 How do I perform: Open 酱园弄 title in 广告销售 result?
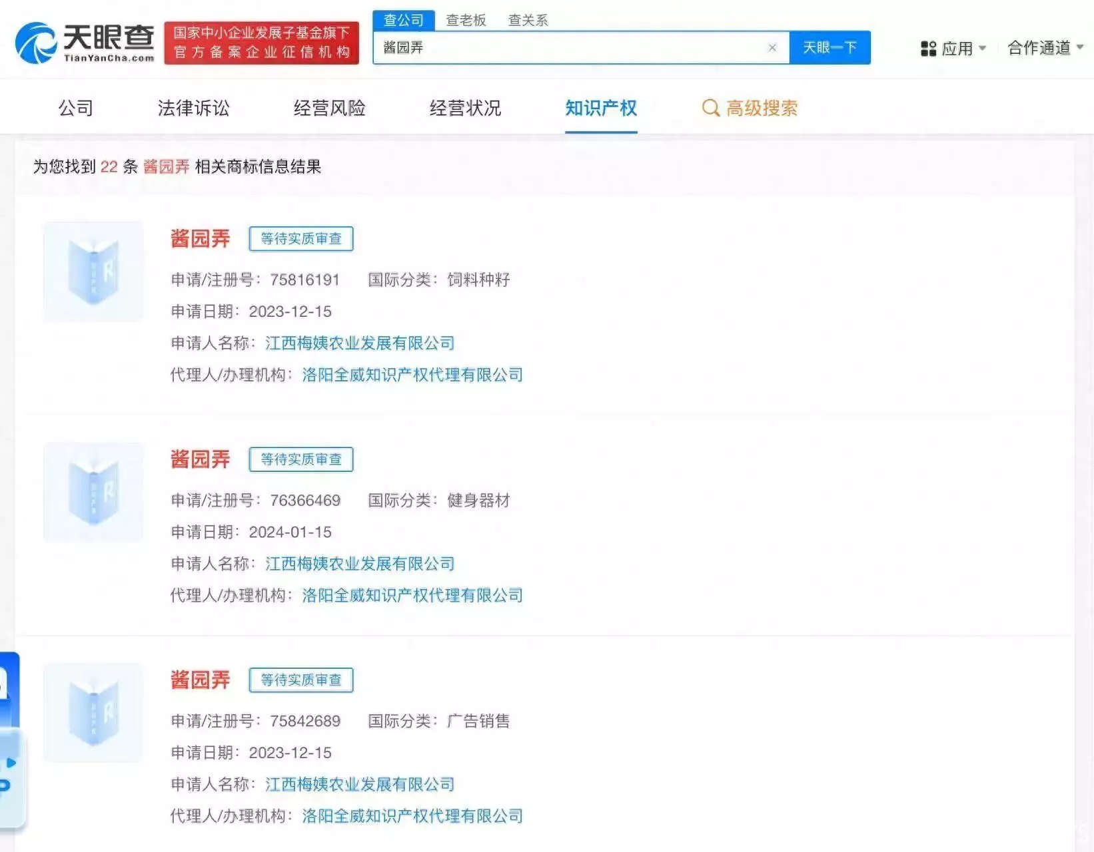click(200, 680)
